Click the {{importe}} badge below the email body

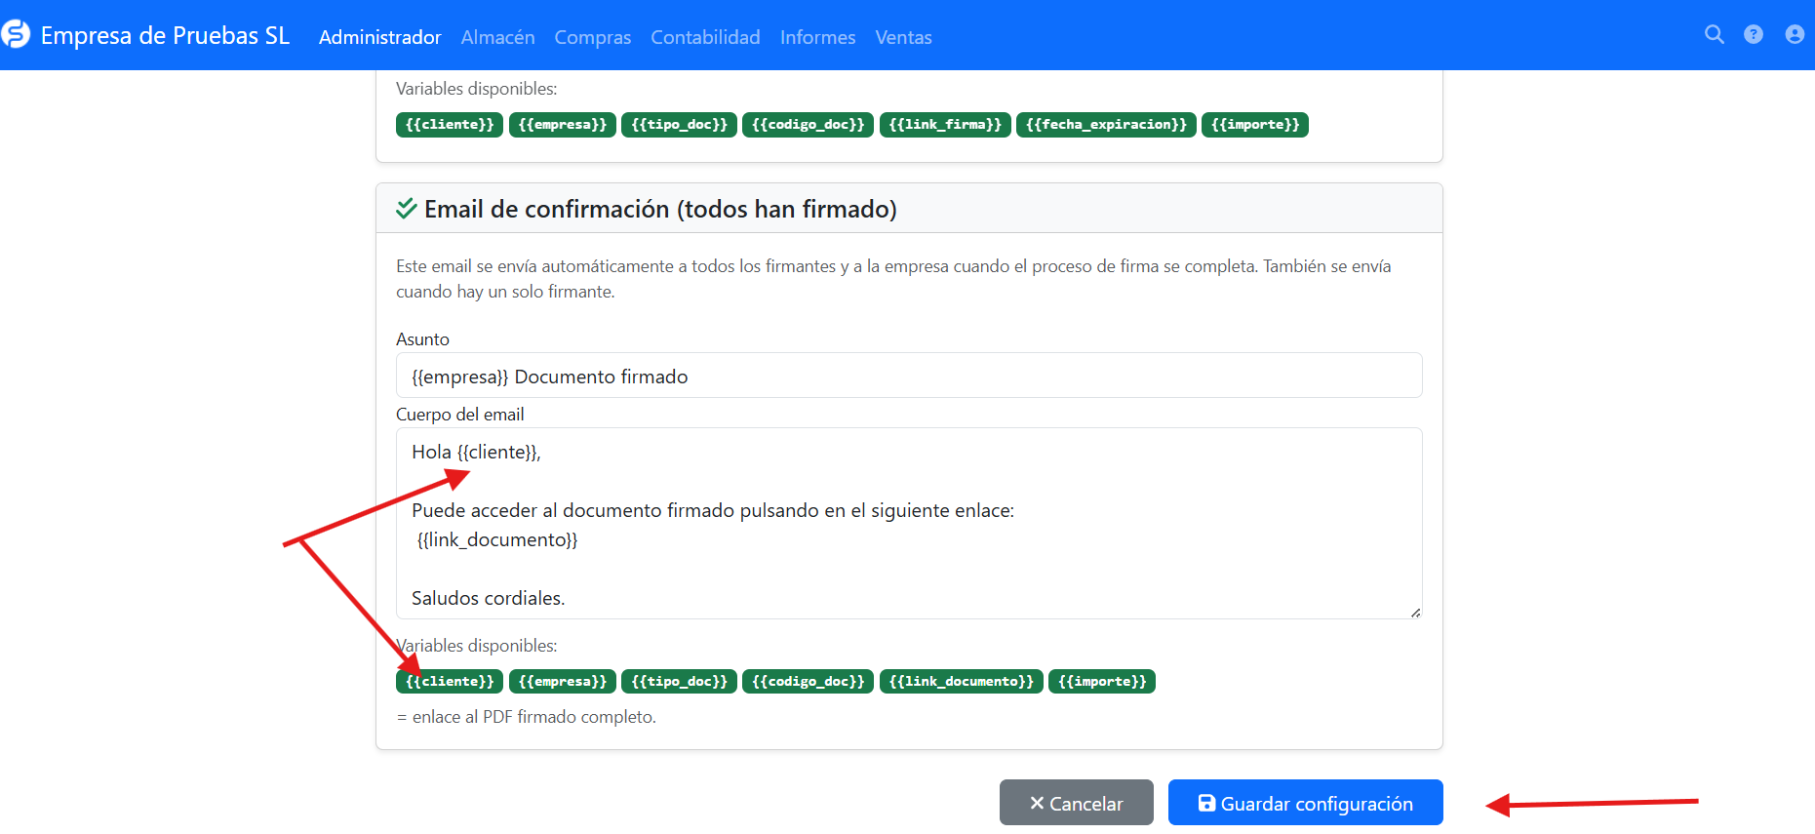coord(1101,681)
